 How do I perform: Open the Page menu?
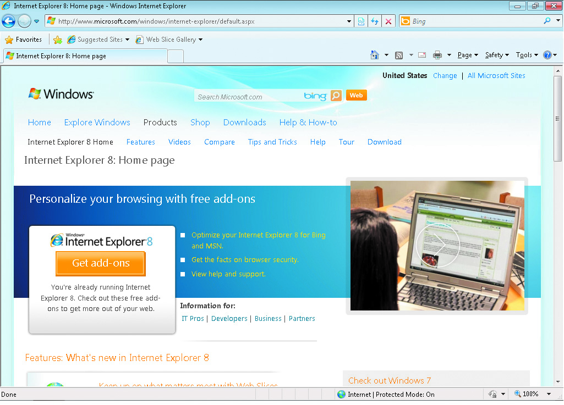tap(468, 55)
